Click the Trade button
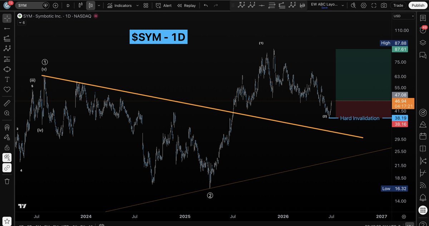The image size is (429, 226). click(x=398, y=5)
